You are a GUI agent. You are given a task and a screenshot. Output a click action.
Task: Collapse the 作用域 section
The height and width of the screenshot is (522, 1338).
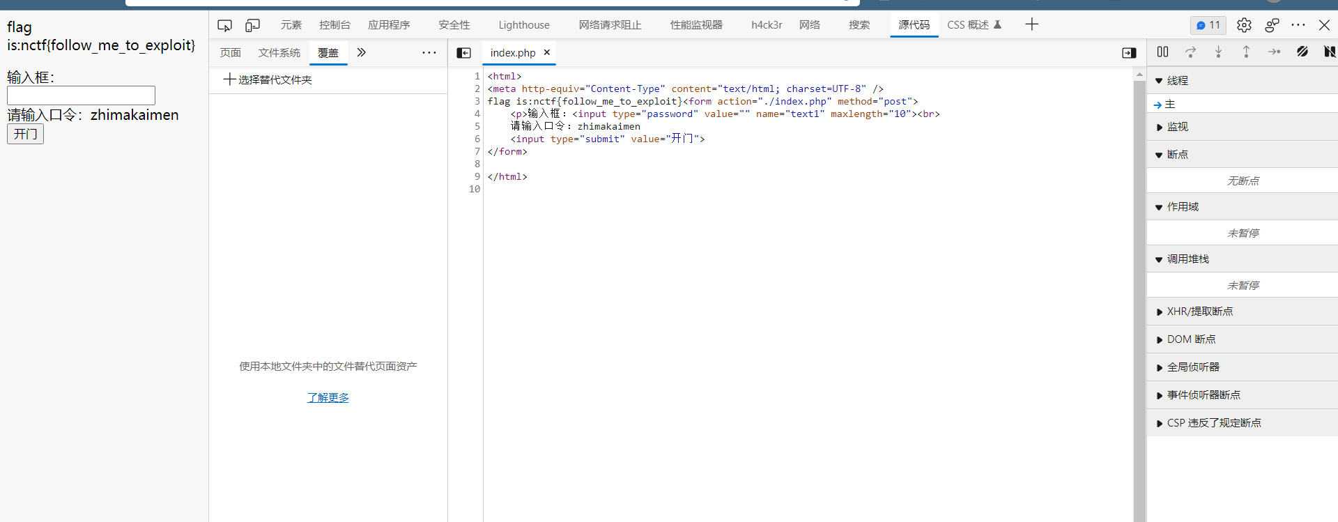(x=1242, y=207)
